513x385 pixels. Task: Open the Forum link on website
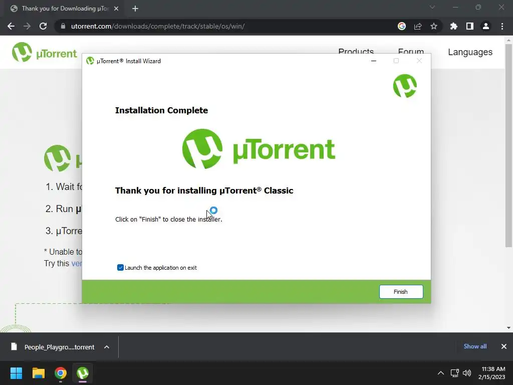point(411,52)
